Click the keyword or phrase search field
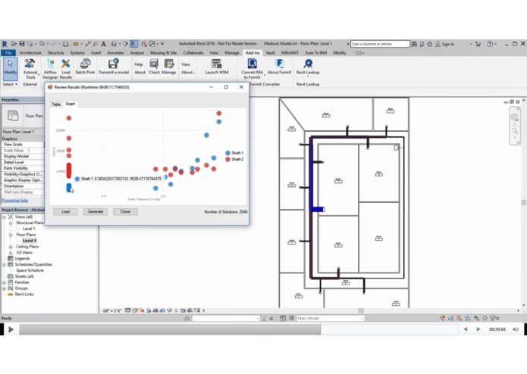 point(380,44)
